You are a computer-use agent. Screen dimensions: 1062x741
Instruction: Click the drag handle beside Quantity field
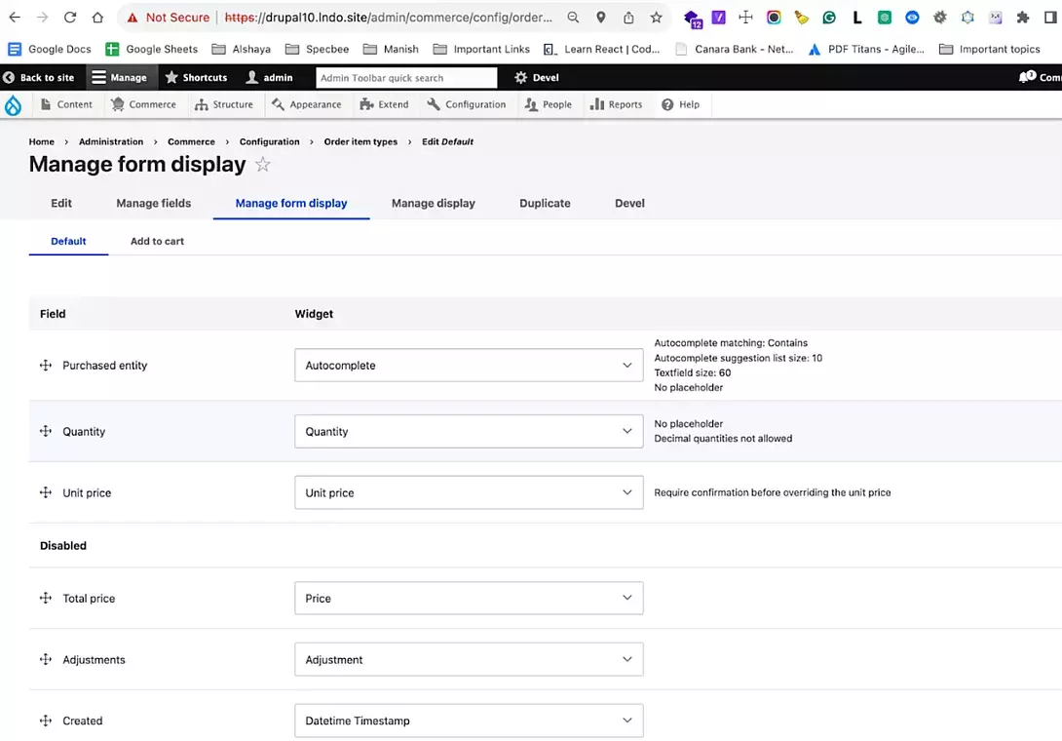pos(45,431)
